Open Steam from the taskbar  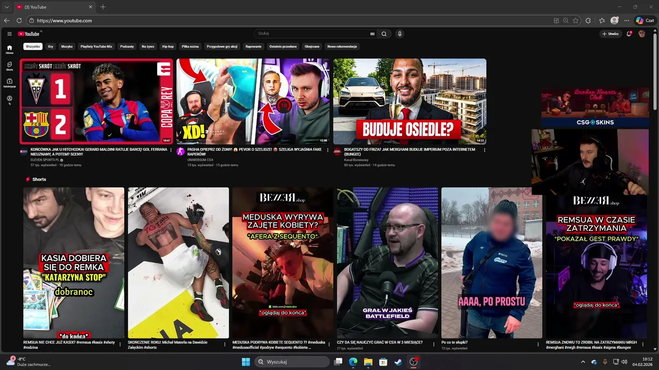(x=398, y=362)
